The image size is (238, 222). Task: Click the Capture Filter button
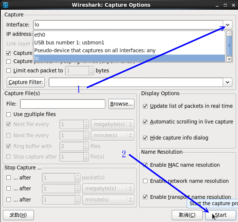(x=26, y=82)
